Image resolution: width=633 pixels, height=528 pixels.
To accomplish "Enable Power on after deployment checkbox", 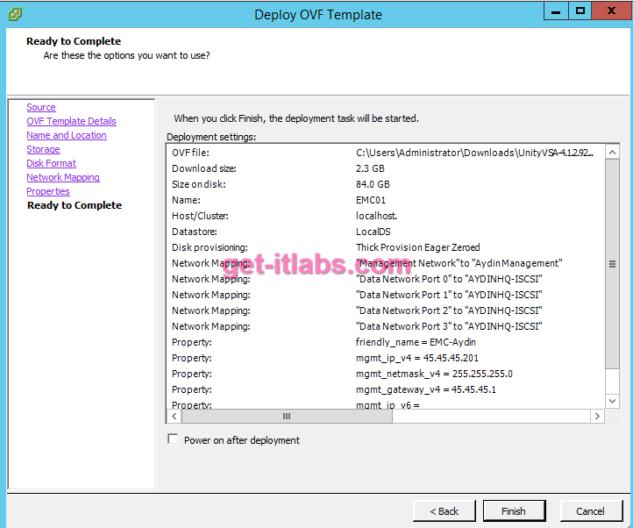I will click(x=173, y=439).
